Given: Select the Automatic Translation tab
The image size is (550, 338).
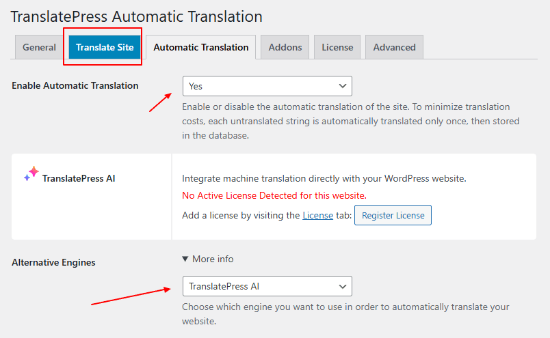Looking at the screenshot, I should tap(200, 47).
